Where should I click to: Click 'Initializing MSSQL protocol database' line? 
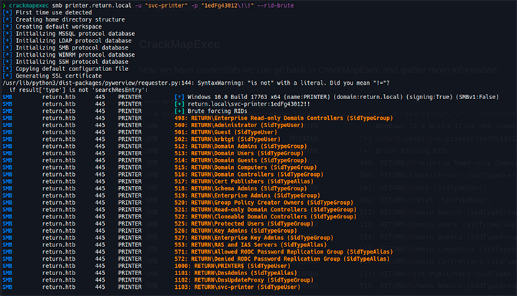pyautogui.click(x=75, y=34)
